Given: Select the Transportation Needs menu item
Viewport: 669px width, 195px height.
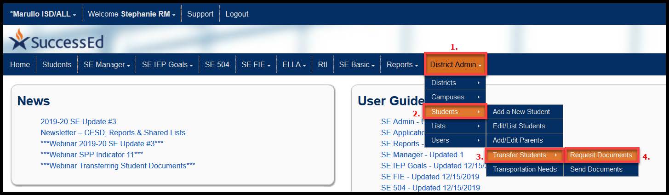Looking at the screenshot, I should 525,169.
